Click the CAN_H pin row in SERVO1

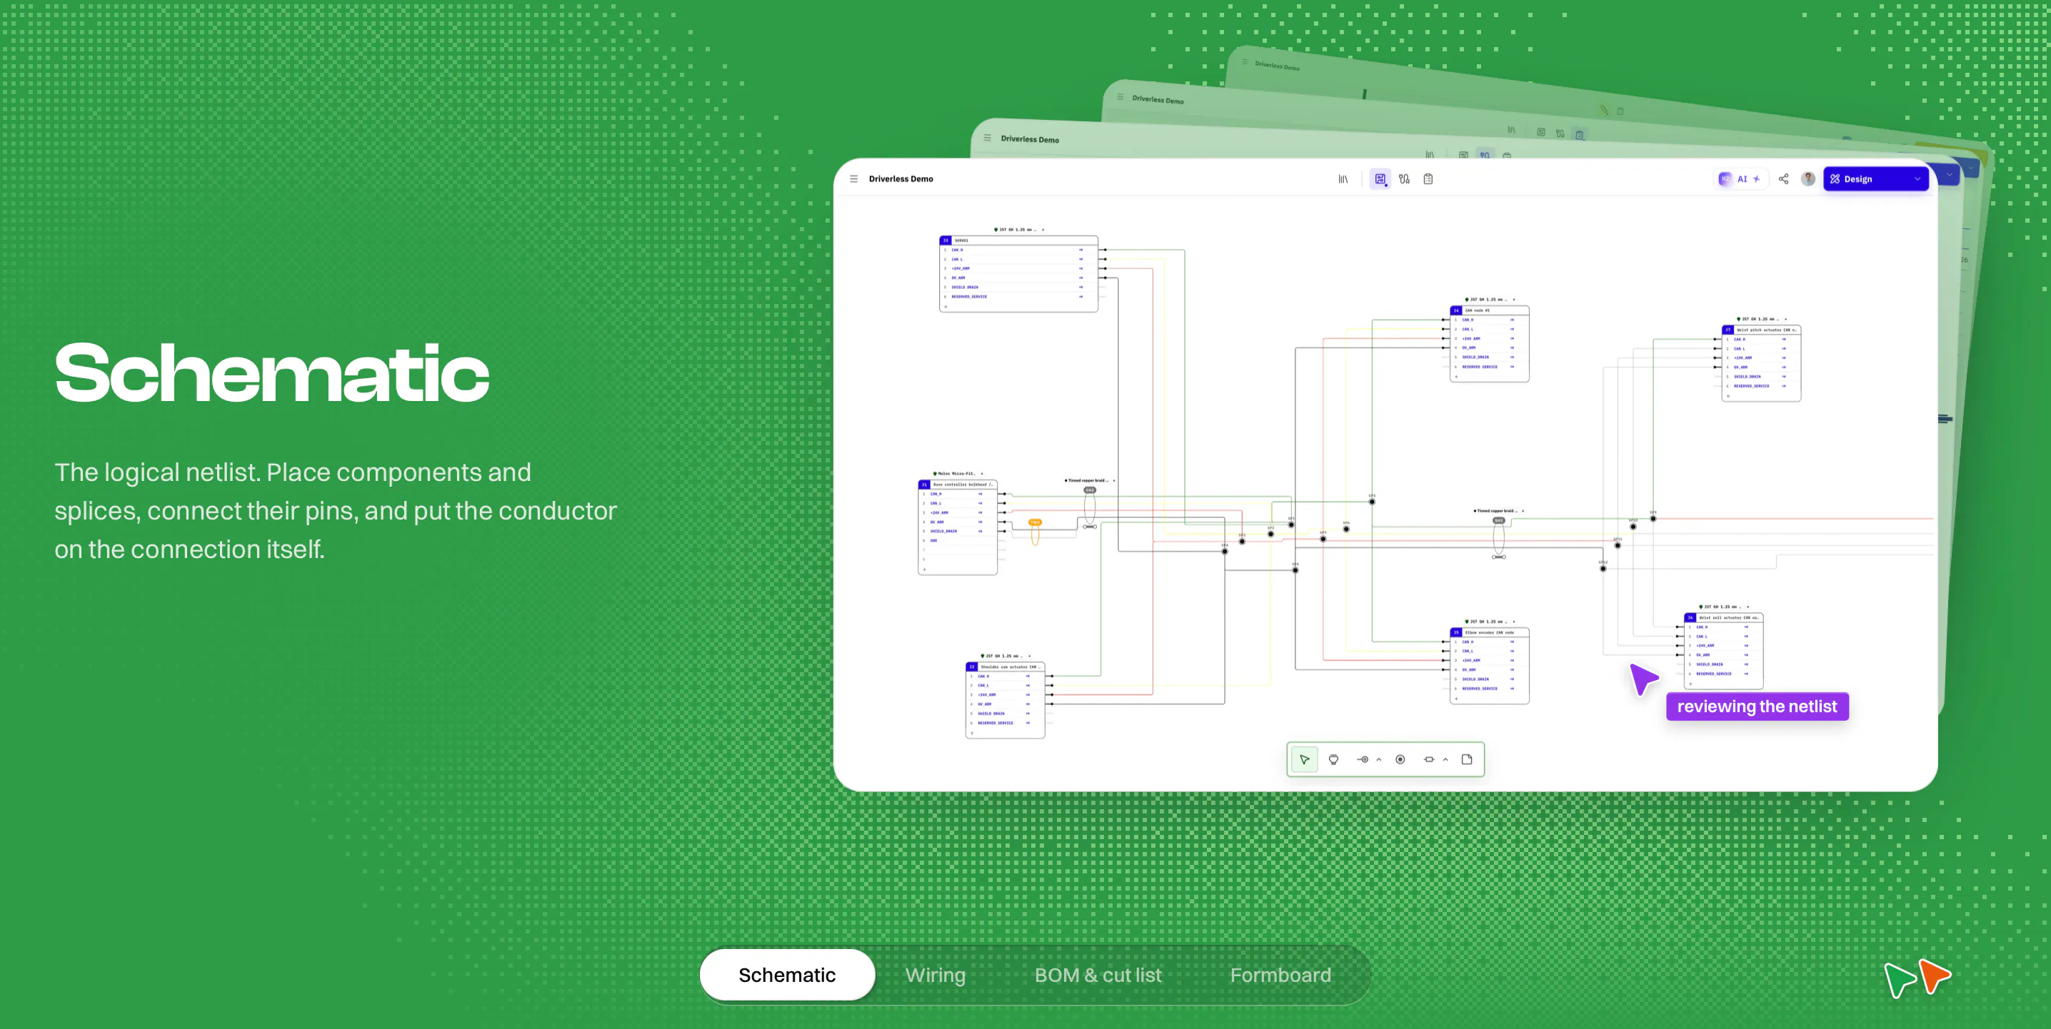tap(1018, 250)
